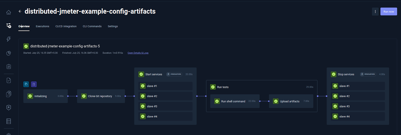Open Test Workflows icon in sidebar
This screenshot has height=135, width=401.
9,26
